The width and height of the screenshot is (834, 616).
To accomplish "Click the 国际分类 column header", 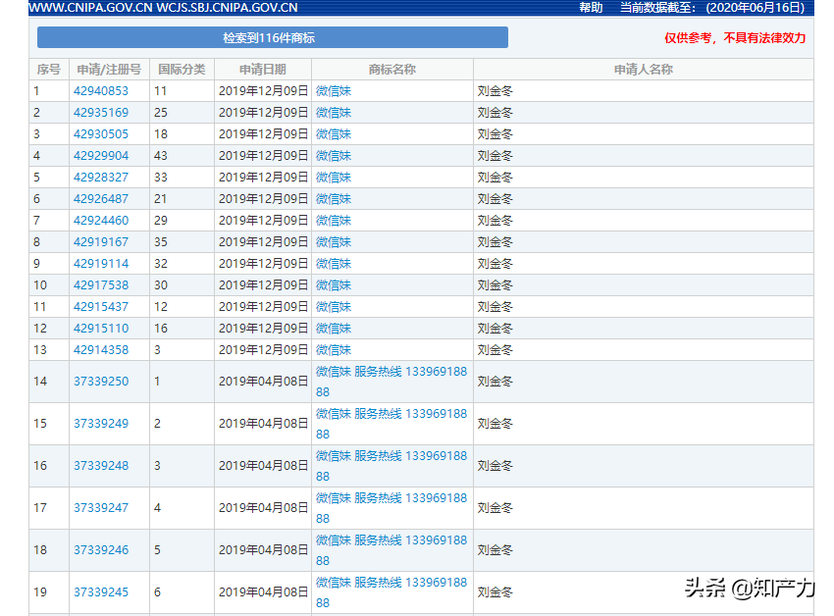I will 182,70.
